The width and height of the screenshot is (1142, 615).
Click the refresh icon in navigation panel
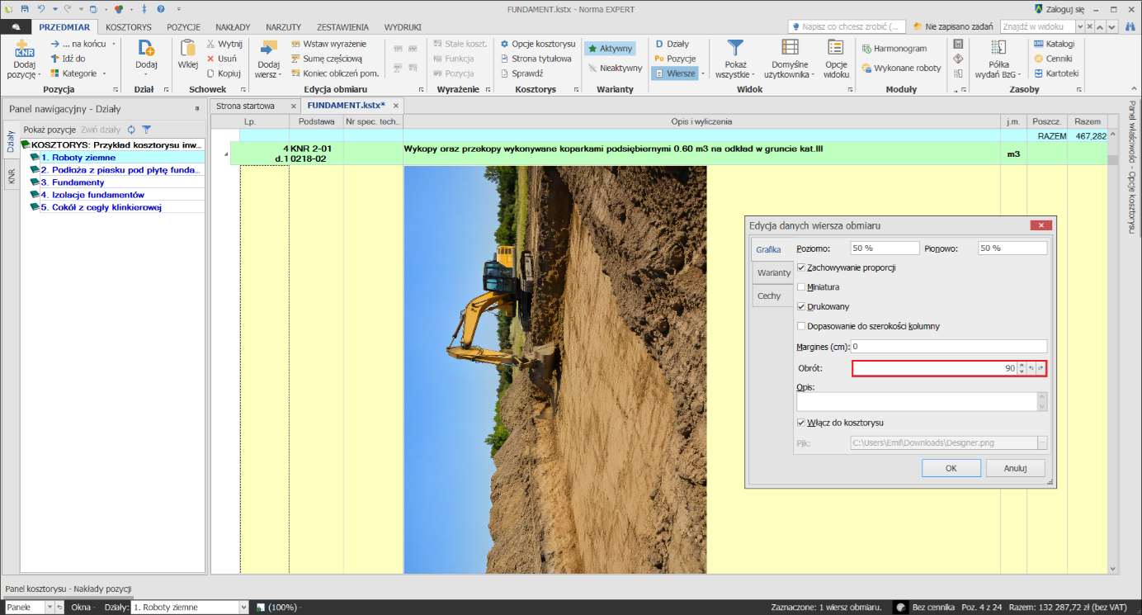[x=131, y=130]
